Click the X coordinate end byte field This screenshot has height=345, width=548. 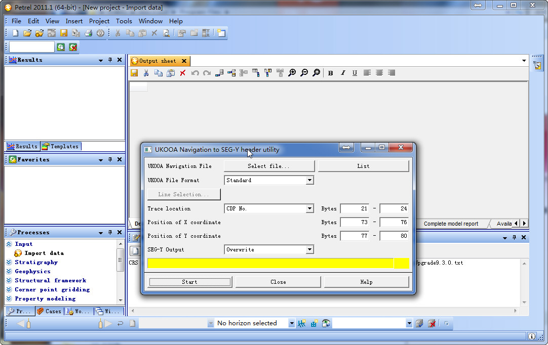point(394,222)
